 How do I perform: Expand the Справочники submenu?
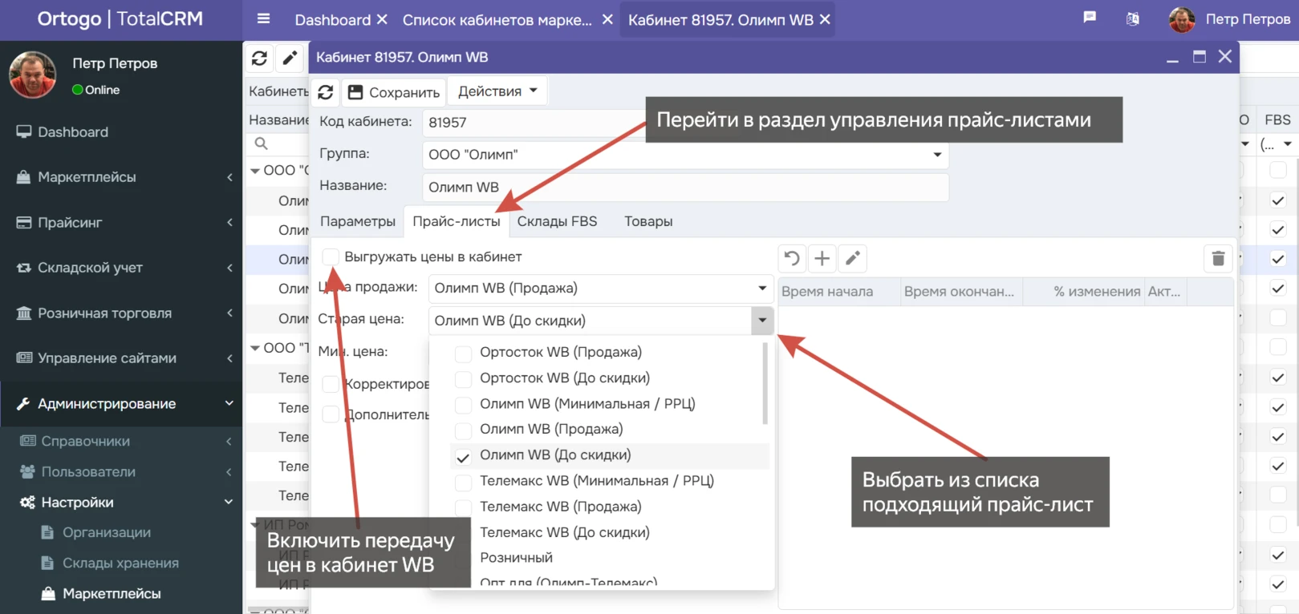coord(120,441)
